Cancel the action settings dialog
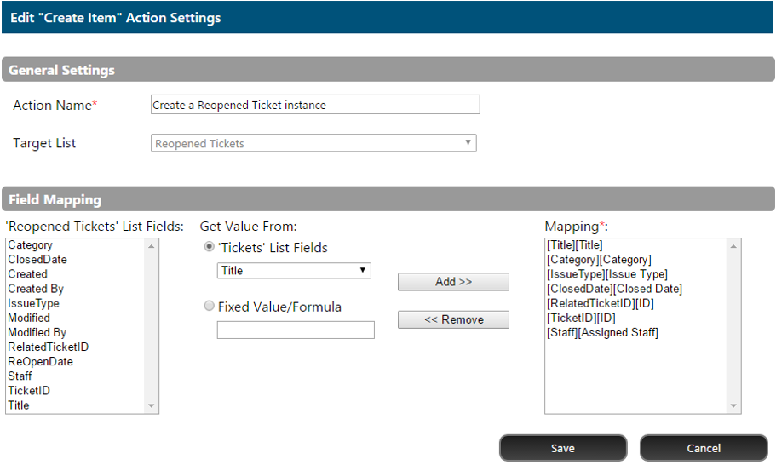This screenshot has width=776, height=465. [704, 448]
